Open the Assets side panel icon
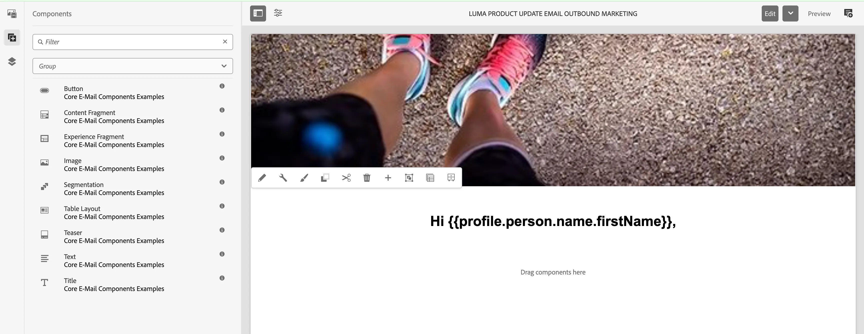The height and width of the screenshot is (334, 864). point(12,14)
